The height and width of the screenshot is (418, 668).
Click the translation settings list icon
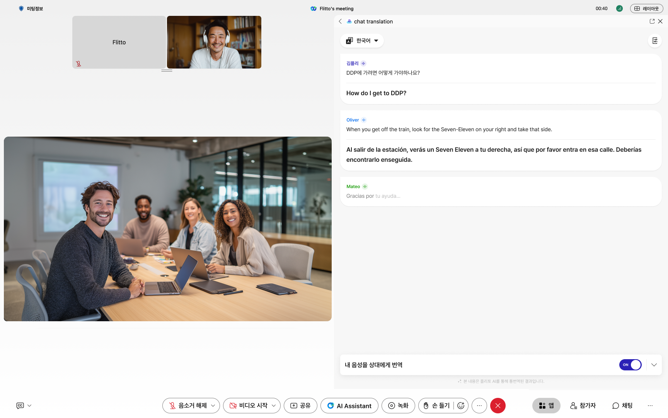pos(655,41)
